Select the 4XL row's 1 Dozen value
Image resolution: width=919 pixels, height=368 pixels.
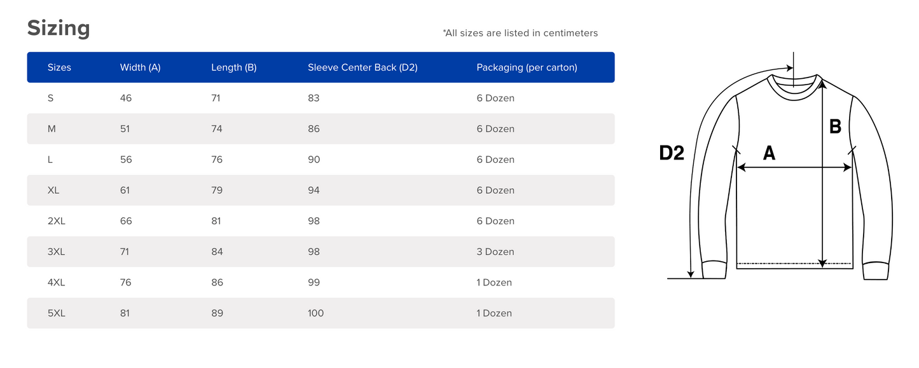coord(494,282)
